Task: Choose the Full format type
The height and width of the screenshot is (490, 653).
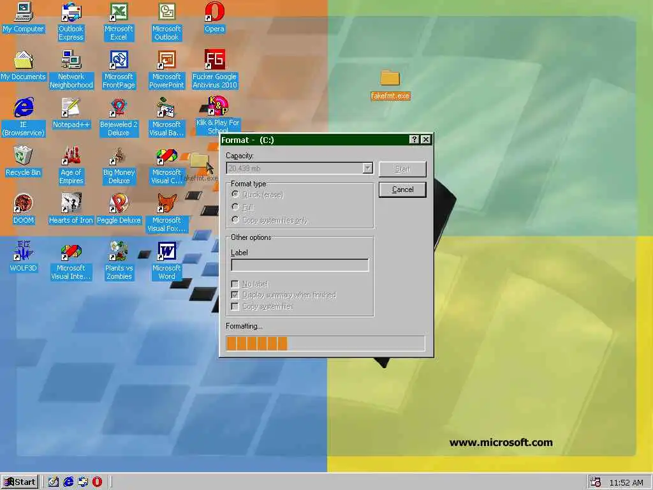Action: 235,207
